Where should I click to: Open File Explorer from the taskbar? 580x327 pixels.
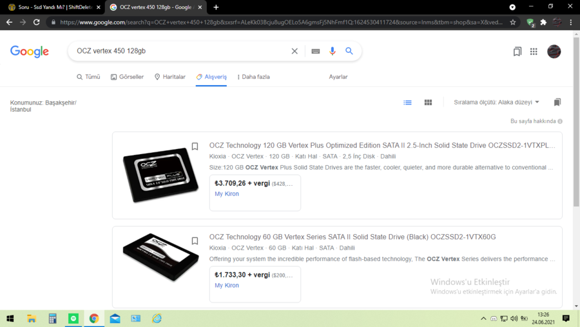pyautogui.click(x=32, y=319)
